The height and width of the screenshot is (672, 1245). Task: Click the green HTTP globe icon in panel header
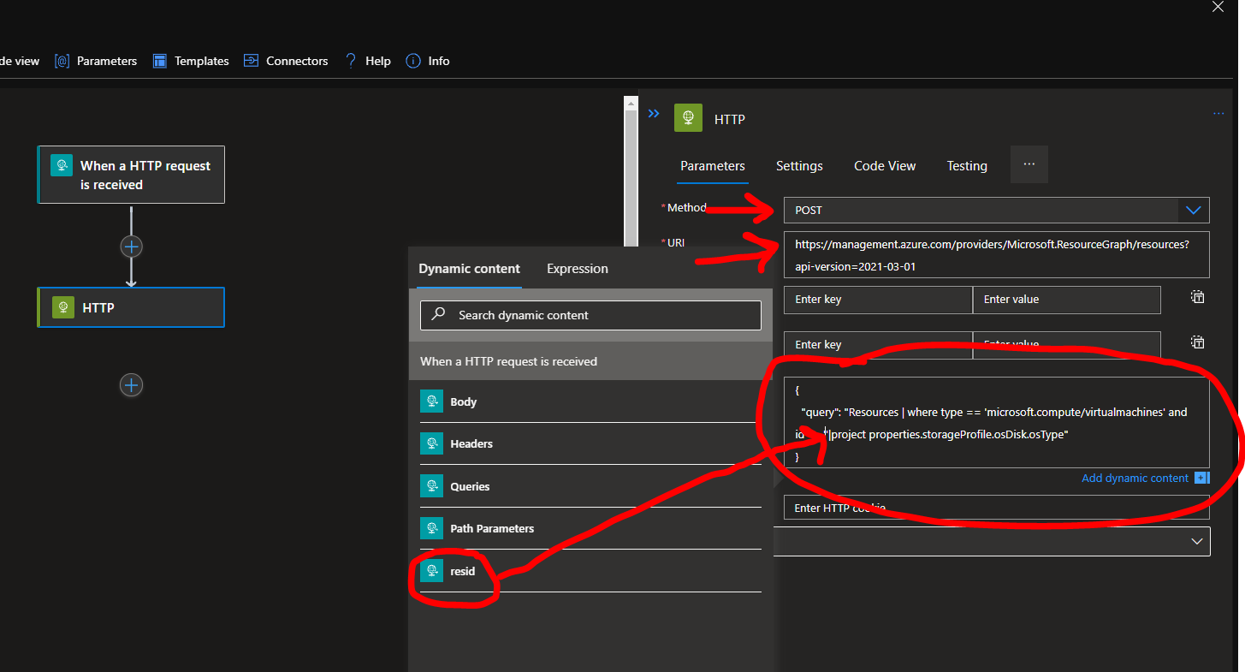tap(688, 118)
